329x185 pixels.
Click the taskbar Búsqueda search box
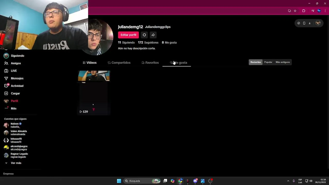coord(142,181)
